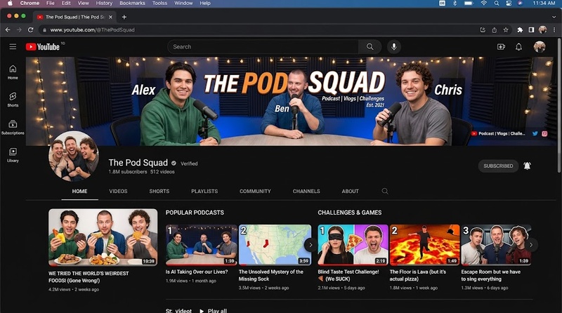Viewport: 562px width, 313px height.
Task: Click the search magnifier button
Action: coord(370,46)
